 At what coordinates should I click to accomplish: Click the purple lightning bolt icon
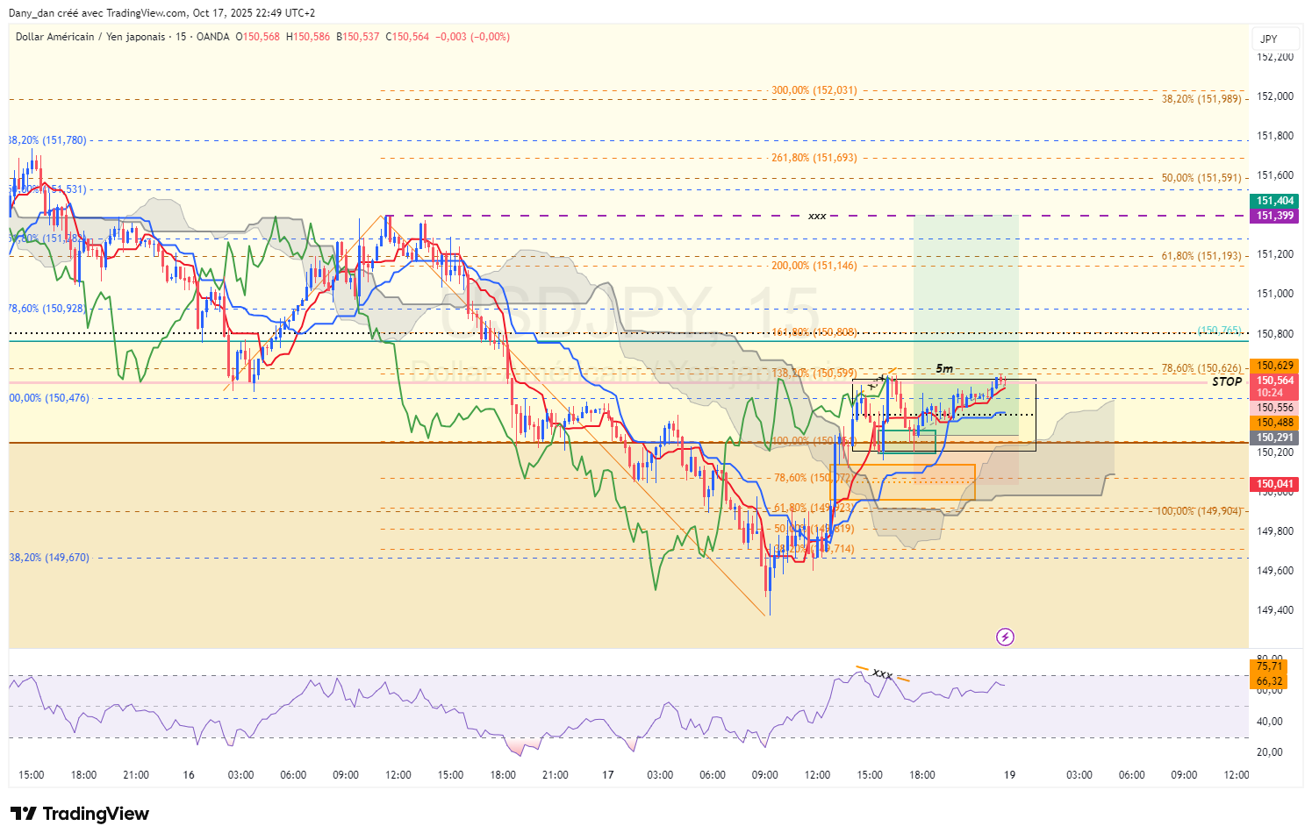1006,637
